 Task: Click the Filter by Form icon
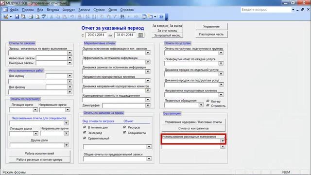click(x=108, y=17)
